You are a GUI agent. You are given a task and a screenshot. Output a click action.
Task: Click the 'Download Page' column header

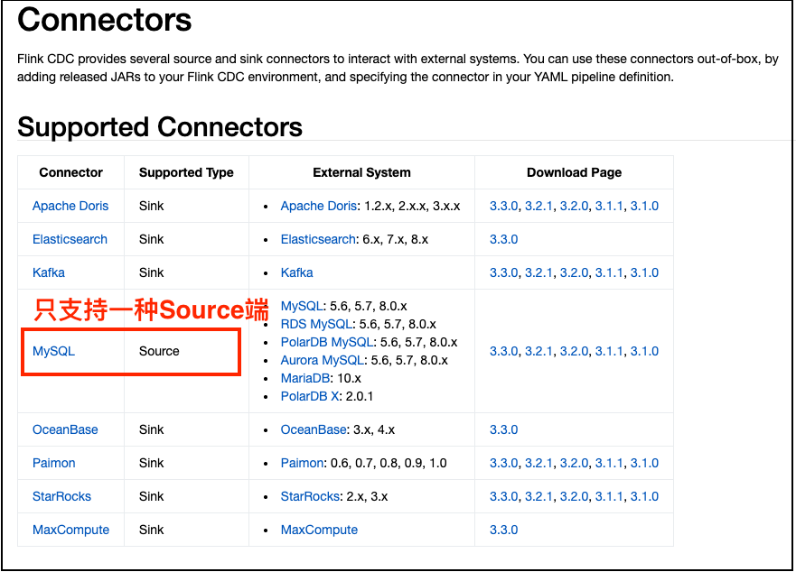[x=574, y=172]
